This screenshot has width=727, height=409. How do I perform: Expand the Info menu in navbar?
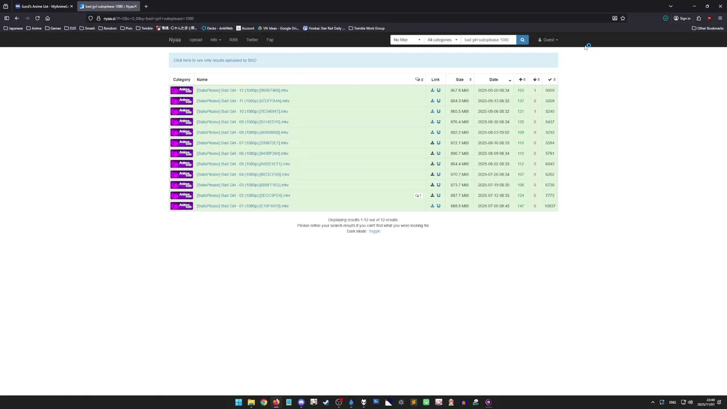215,40
